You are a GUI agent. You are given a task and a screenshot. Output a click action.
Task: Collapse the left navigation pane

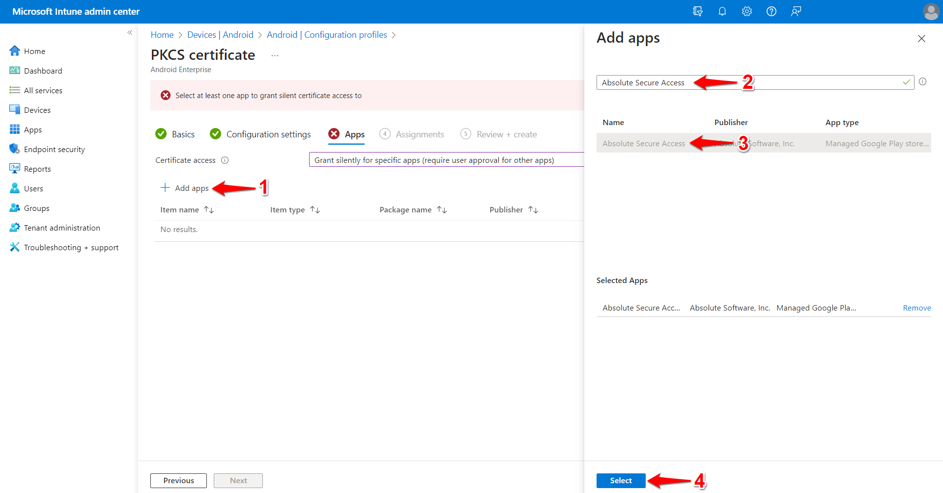click(130, 32)
